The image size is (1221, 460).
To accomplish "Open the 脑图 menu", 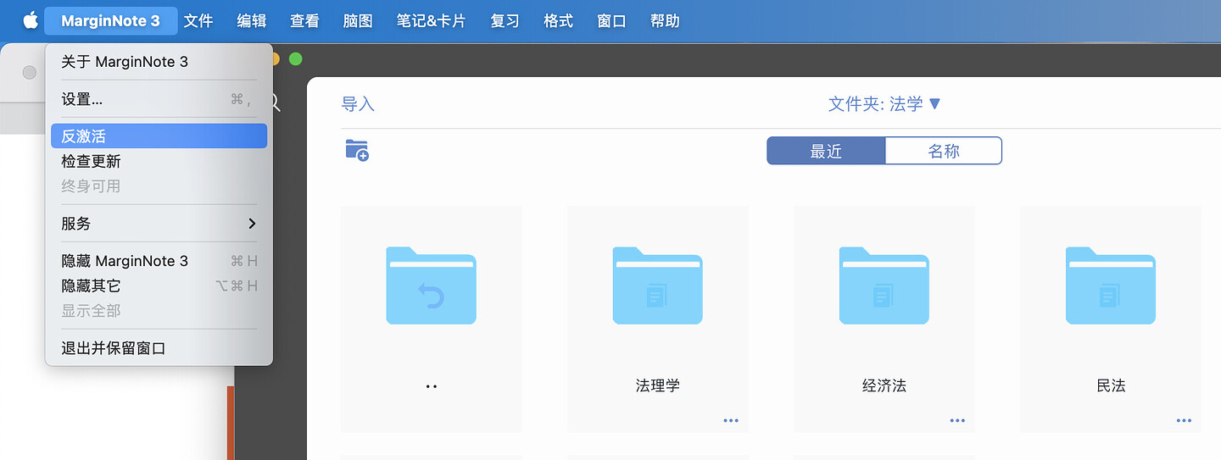I will pyautogui.click(x=358, y=21).
